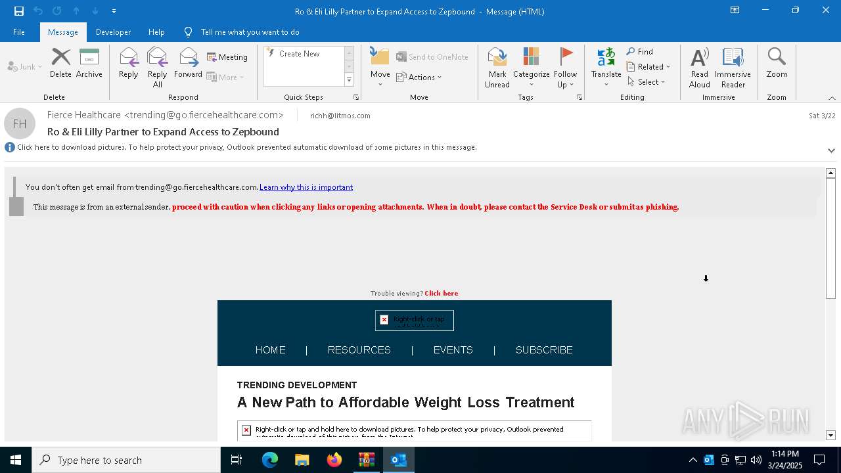841x473 pixels.
Task: Open the Translate dropdown
Action: 606,68
